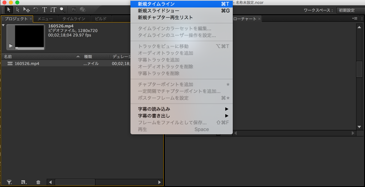Expand the 字幕の読み込み submenu

click(182, 109)
